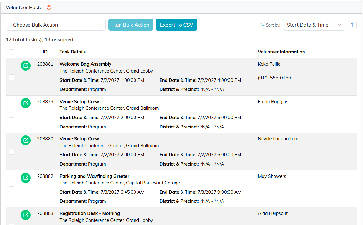Select checkbox for Parking and Wayfinding Greeter

(12, 189)
